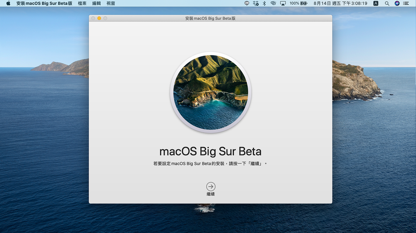Image resolution: width=416 pixels, height=233 pixels.
Task: Switch input source via A icon
Action: coord(376,3)
